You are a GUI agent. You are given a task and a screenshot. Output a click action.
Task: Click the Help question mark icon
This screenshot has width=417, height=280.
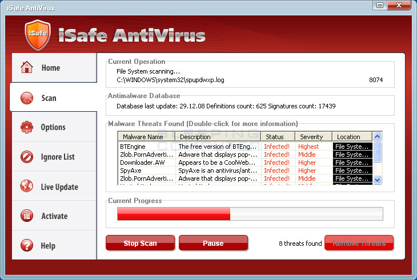click(x=27, y=245)
